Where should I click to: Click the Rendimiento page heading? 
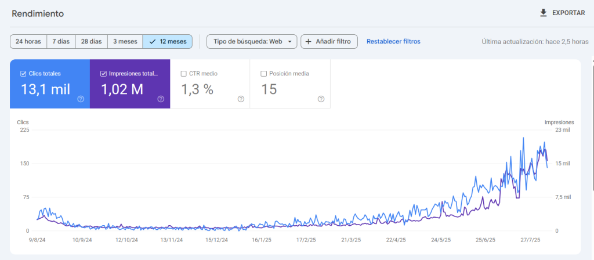[38, 13]
